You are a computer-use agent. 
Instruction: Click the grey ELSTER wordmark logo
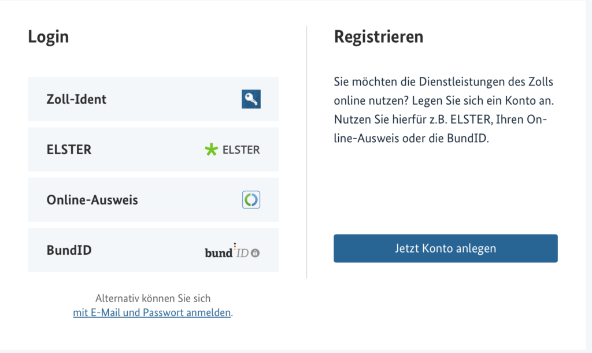(x=241, y=150)
